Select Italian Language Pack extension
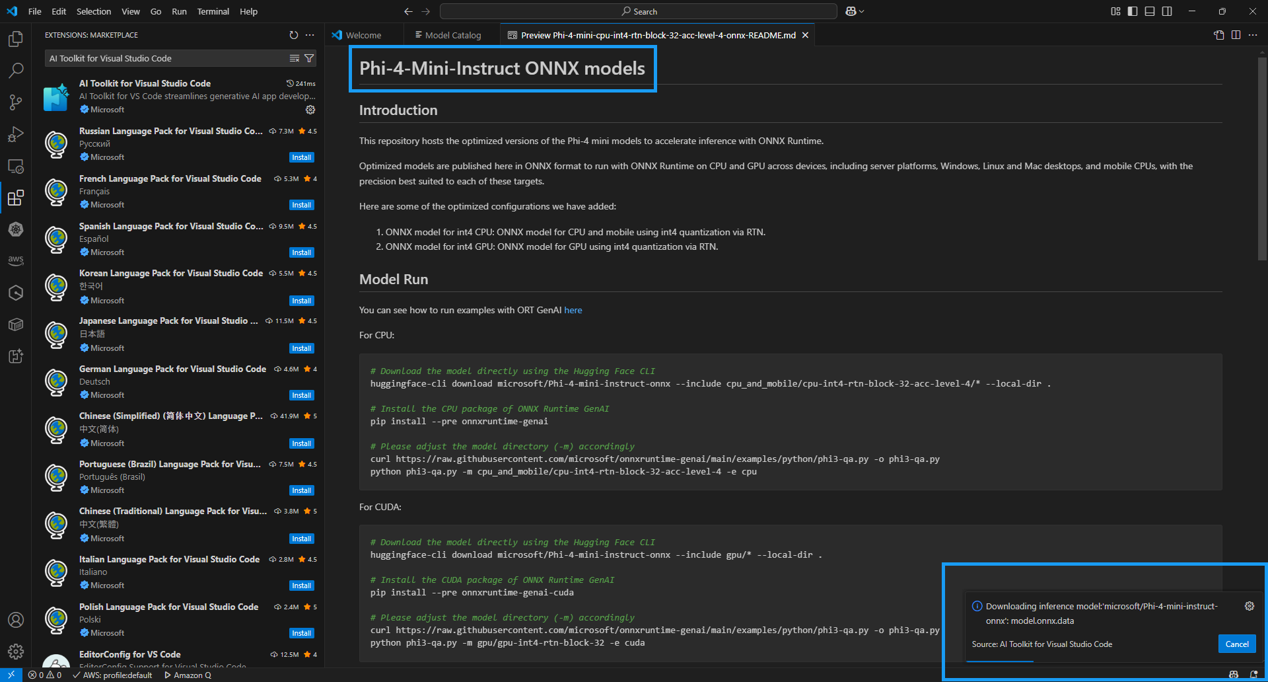 tap(178, 572)
